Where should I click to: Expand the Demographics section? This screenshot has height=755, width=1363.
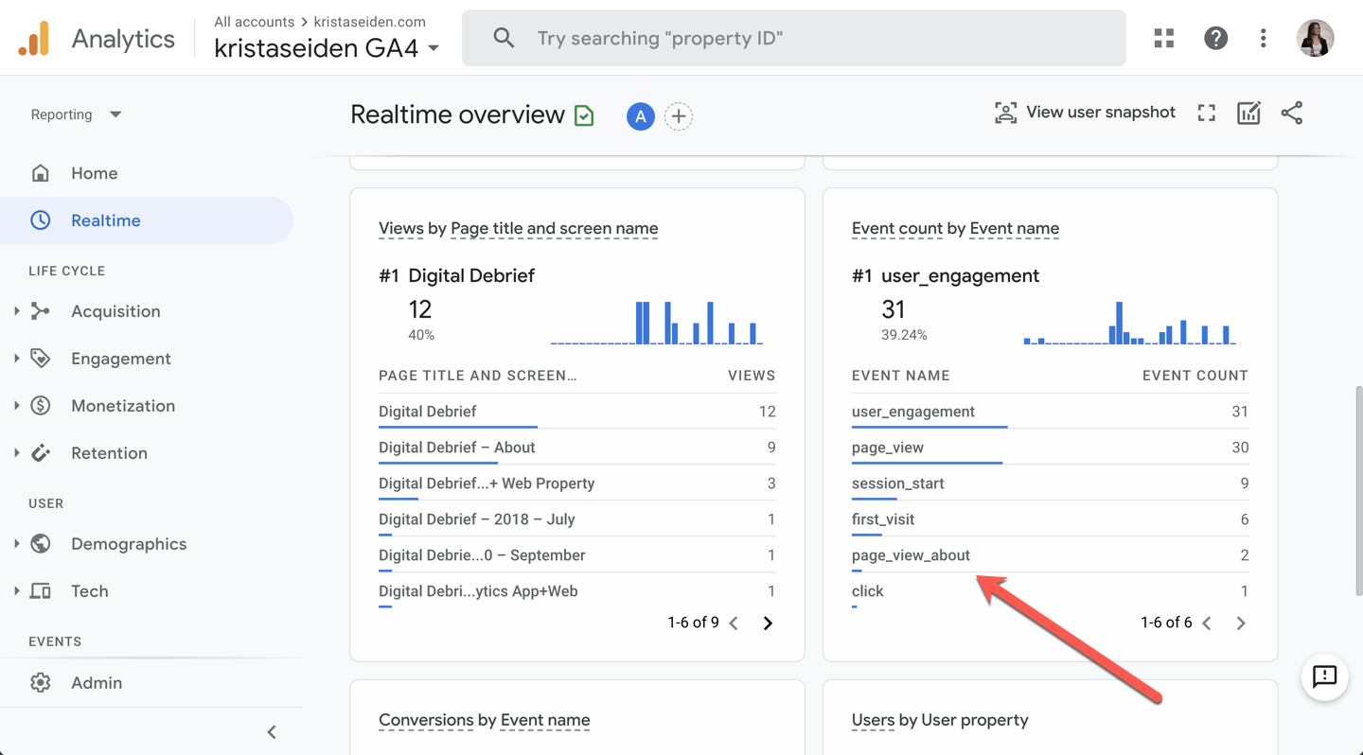coord(16,543)
